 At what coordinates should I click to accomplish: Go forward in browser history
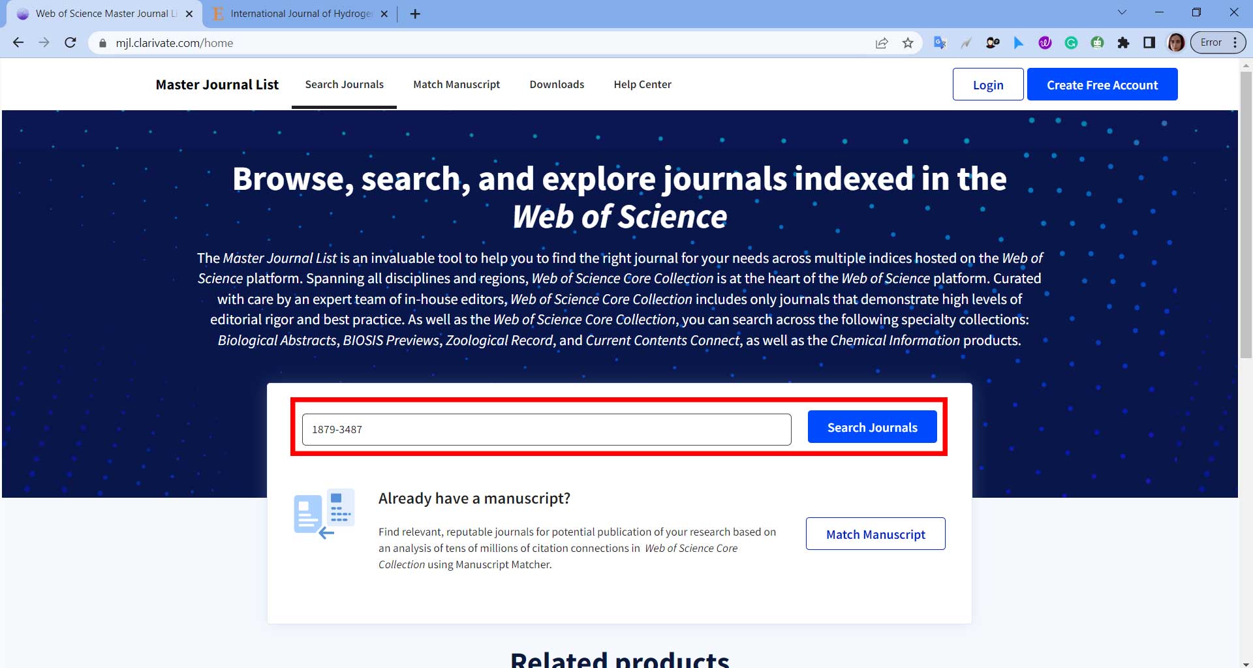tap(44, 42)
